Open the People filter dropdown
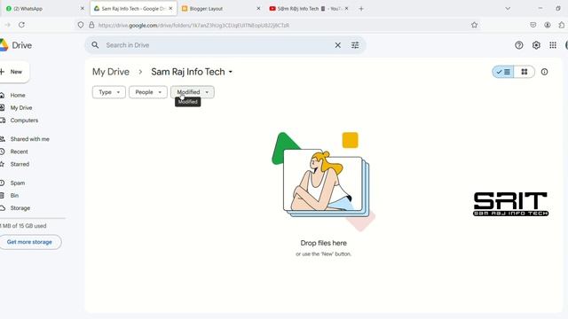Viewport: 568px width, 319px height. [x=148, y=92]
